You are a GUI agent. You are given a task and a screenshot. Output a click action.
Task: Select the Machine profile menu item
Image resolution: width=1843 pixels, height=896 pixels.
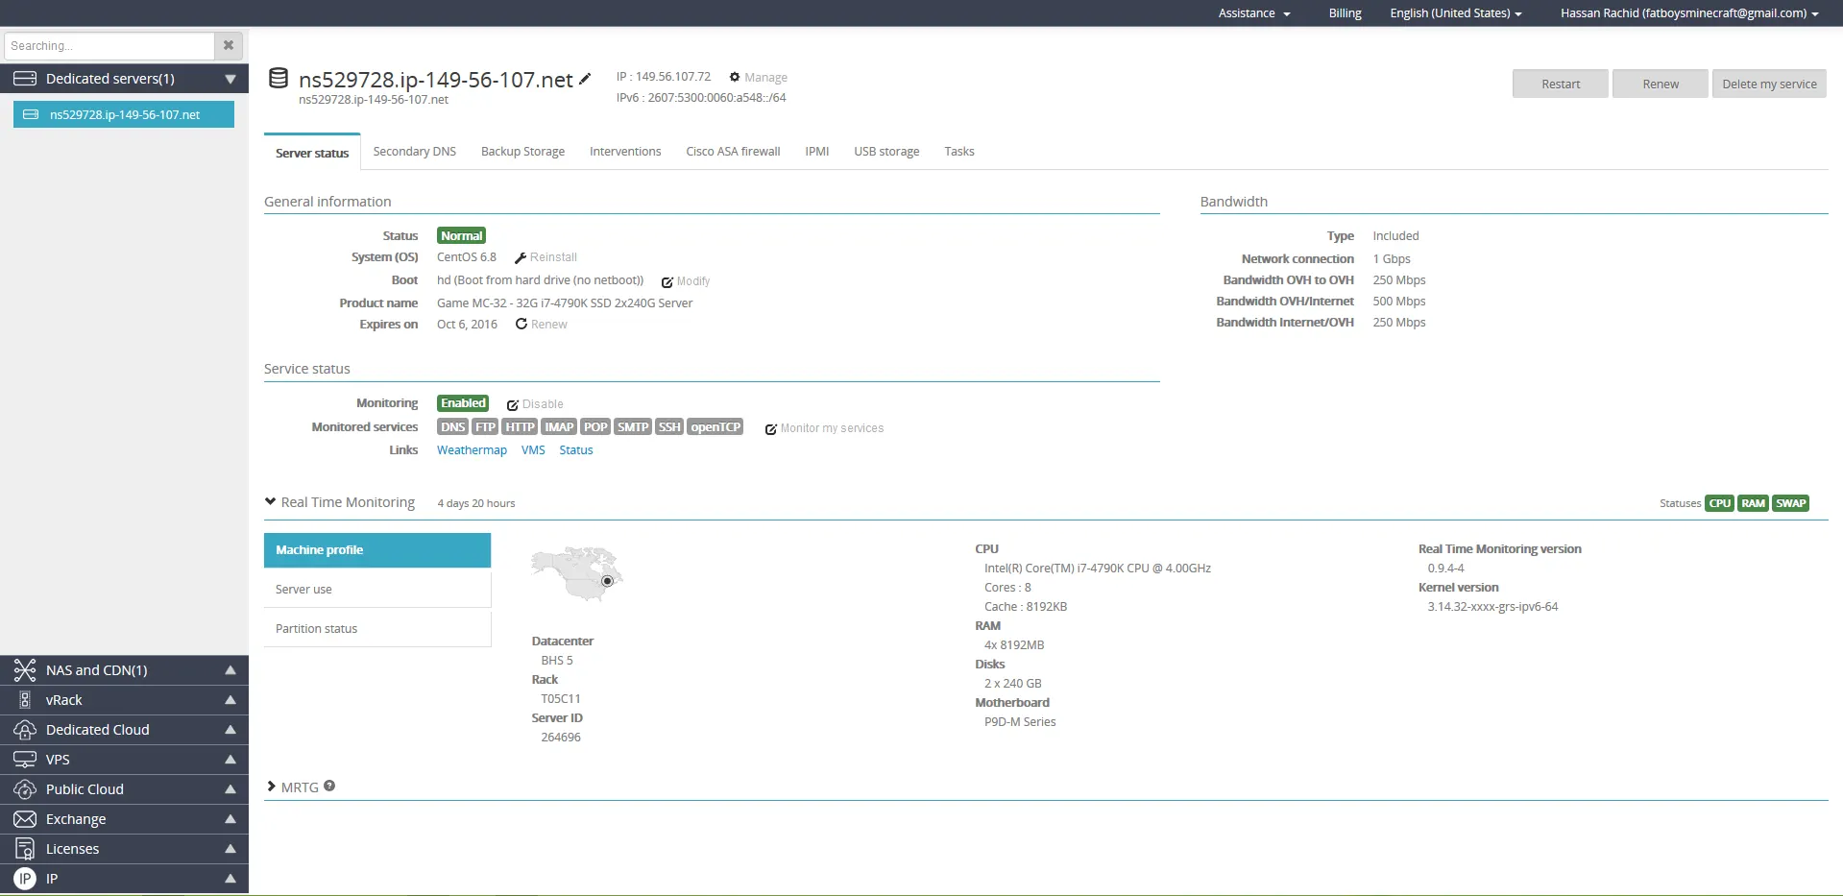point(377,550)
